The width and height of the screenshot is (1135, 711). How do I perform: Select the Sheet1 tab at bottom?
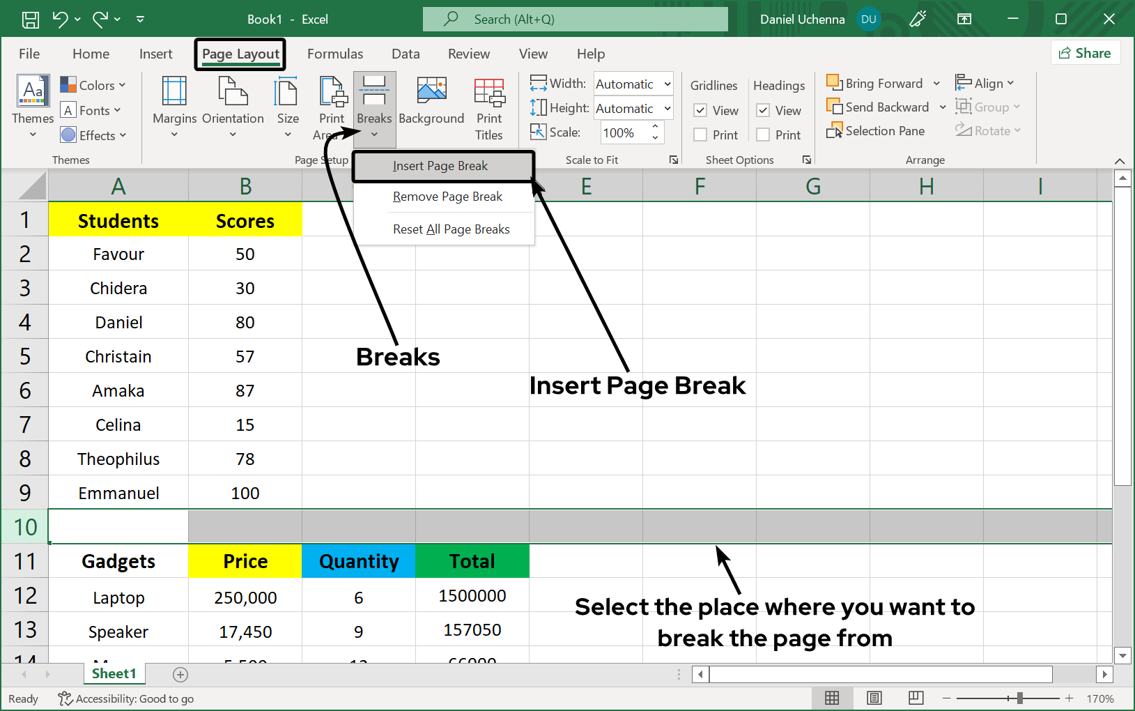point(114,673)
